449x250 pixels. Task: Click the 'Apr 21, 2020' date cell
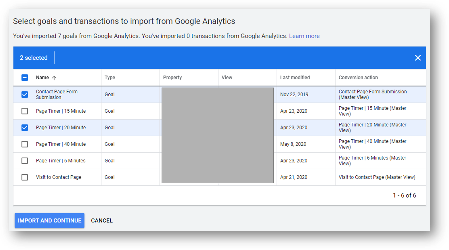click(294, 177)
